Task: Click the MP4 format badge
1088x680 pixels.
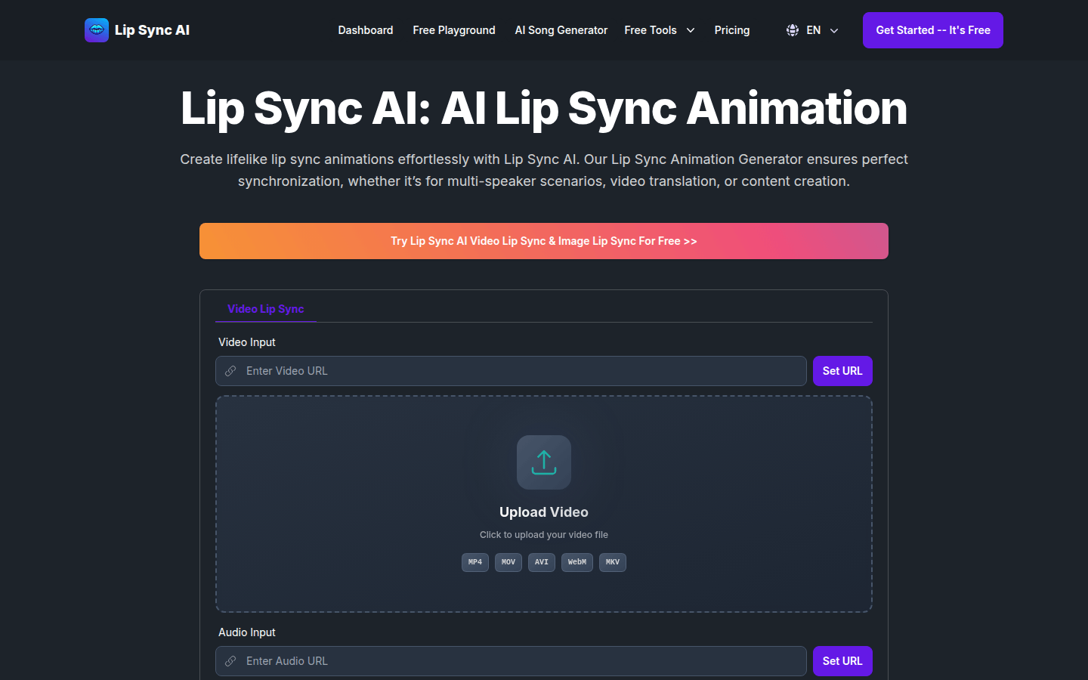Action: 475,562
